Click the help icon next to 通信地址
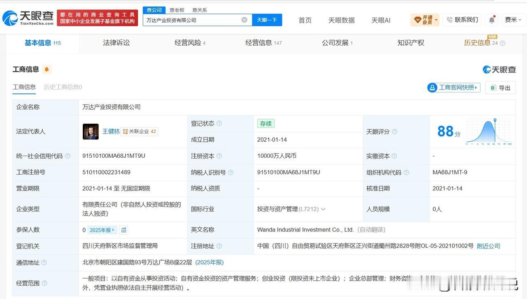Screen dimensions: 527x299 point(44,262)
